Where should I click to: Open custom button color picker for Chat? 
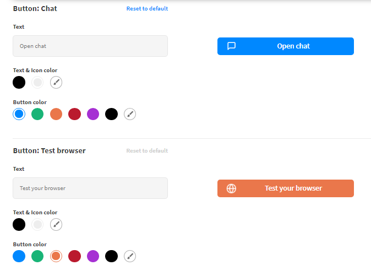[129, 114]
